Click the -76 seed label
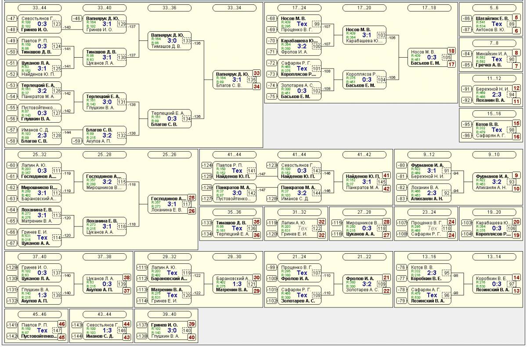527x347 pixels. point(401,267)
